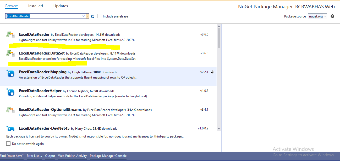Viewport: 340px width, 161px height.
Task: Select the ExcelDataReader-OptionalStreams package title
Action: click(x=50, y=110)
